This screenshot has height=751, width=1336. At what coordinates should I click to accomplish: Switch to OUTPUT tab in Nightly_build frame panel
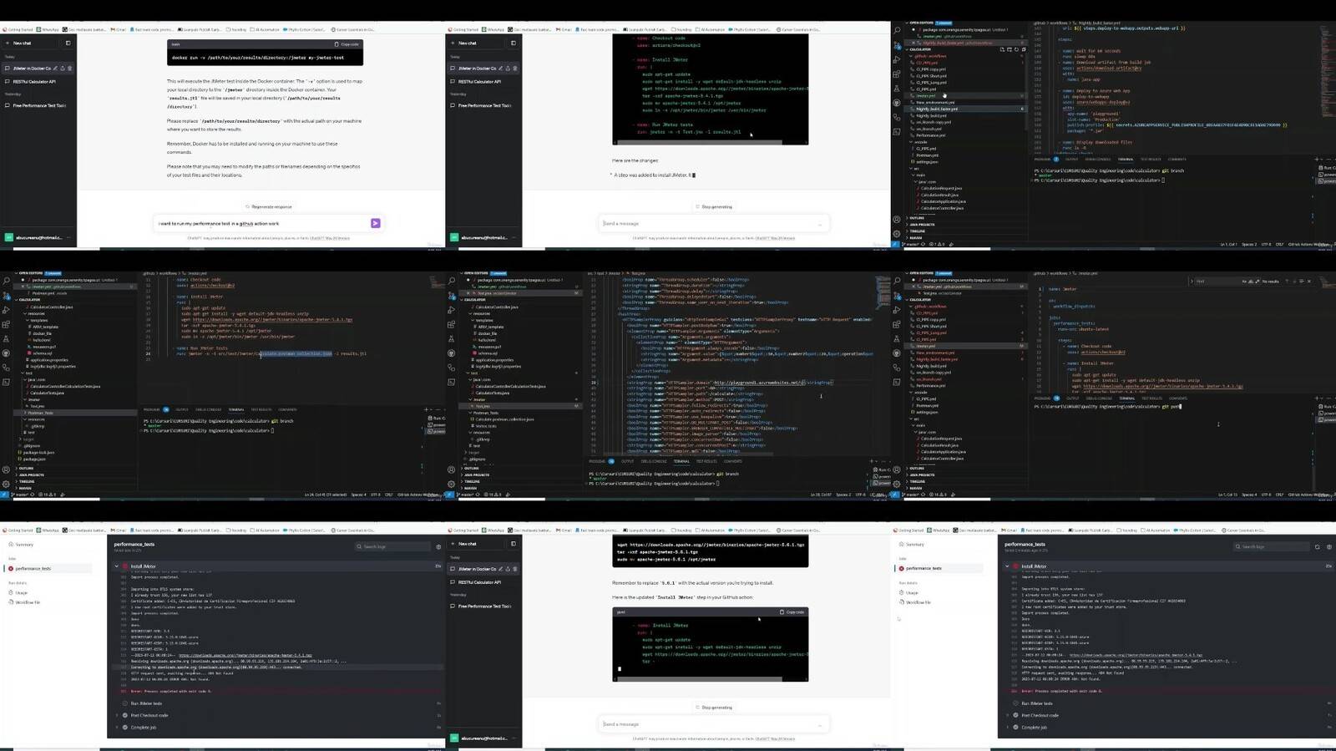(x=1071, y=160)
